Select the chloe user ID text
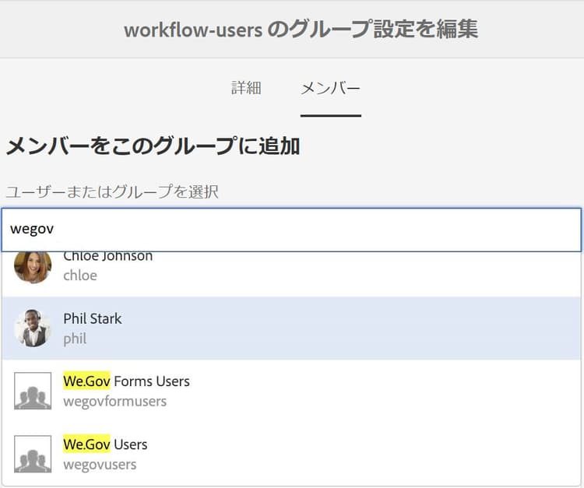The image size is (584, 488). click(80, 276)
